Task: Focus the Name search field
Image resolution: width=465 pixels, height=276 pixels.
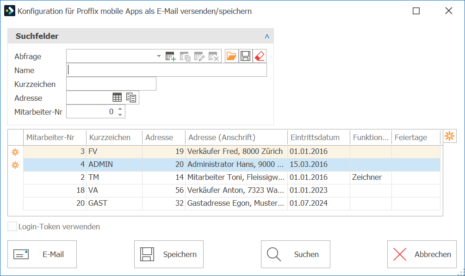Action: click(x=167, y=70)
